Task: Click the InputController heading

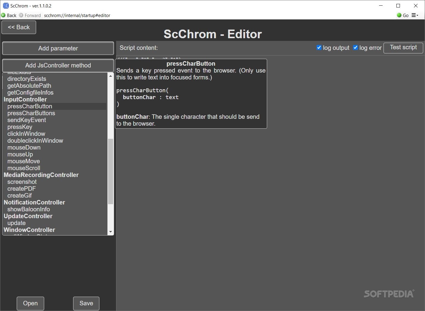Action: point(25,99)
